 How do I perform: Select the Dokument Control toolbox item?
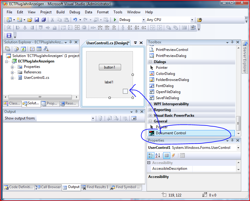click(191, 133)
